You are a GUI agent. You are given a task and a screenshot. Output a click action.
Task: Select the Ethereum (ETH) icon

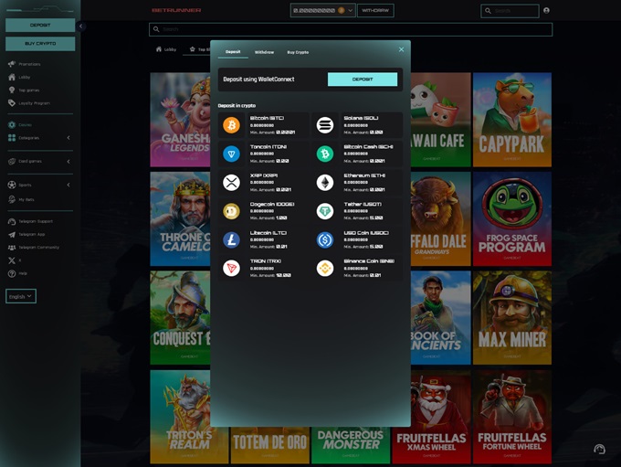click(325, 183)
